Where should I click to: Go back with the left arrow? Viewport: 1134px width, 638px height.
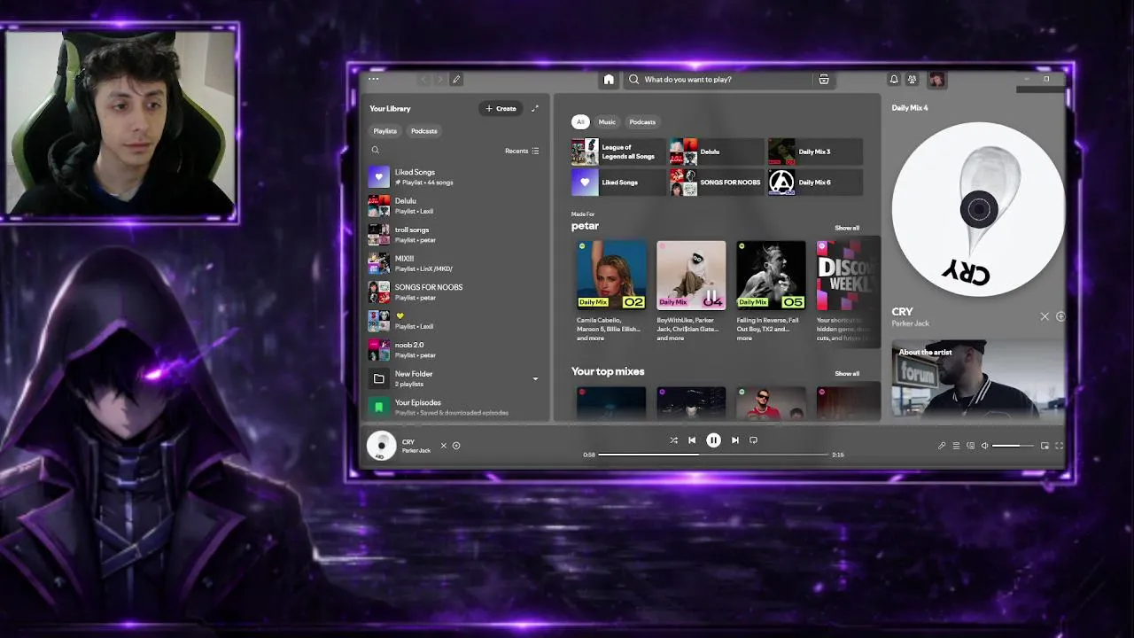(x=423, y=80)
